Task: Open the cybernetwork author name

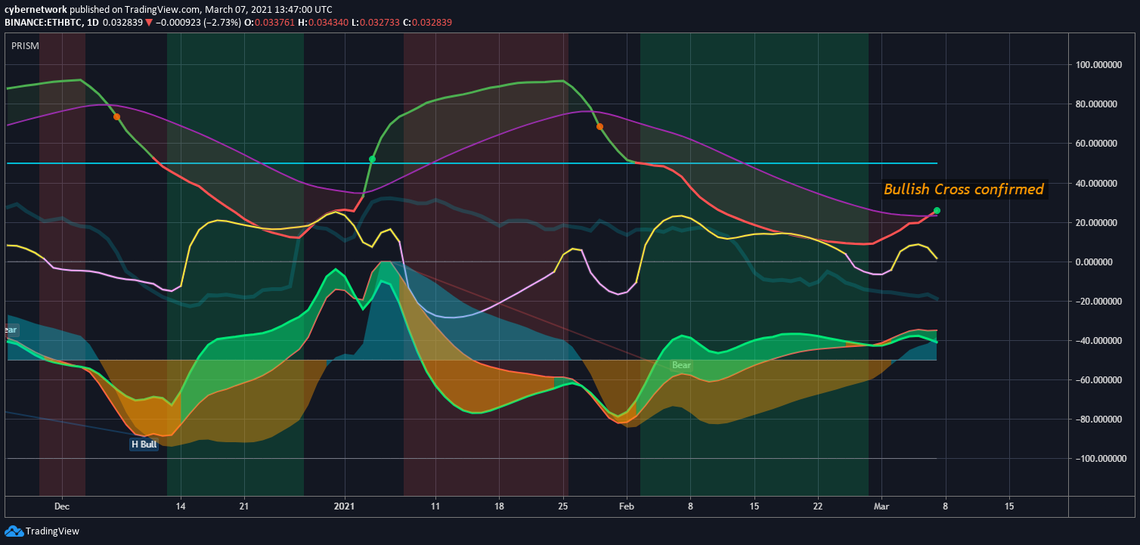Action: point(36,10)
